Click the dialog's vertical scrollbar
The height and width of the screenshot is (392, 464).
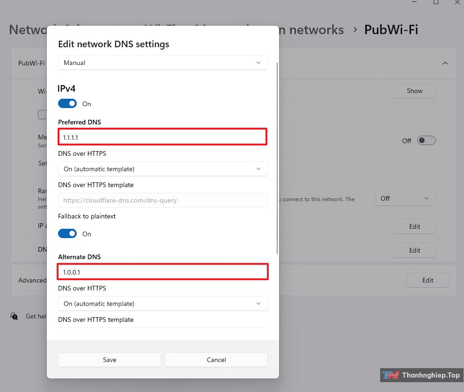coord(277,158)
